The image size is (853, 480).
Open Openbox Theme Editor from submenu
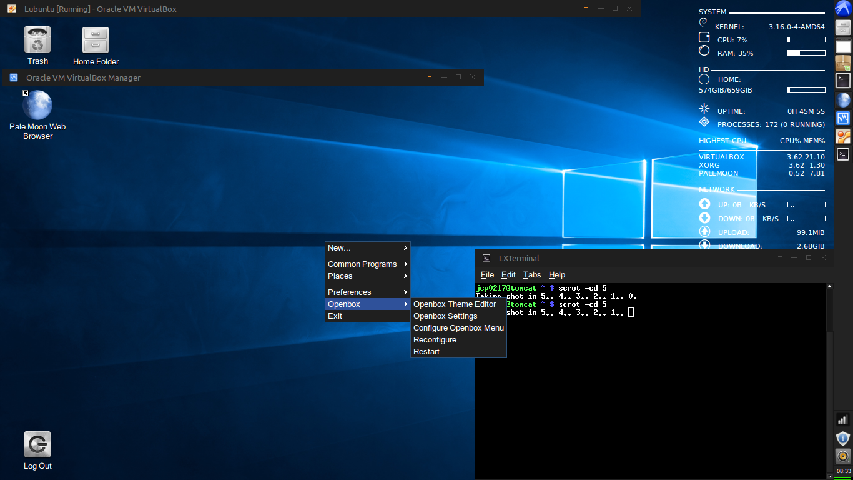[x=458, y=304]
